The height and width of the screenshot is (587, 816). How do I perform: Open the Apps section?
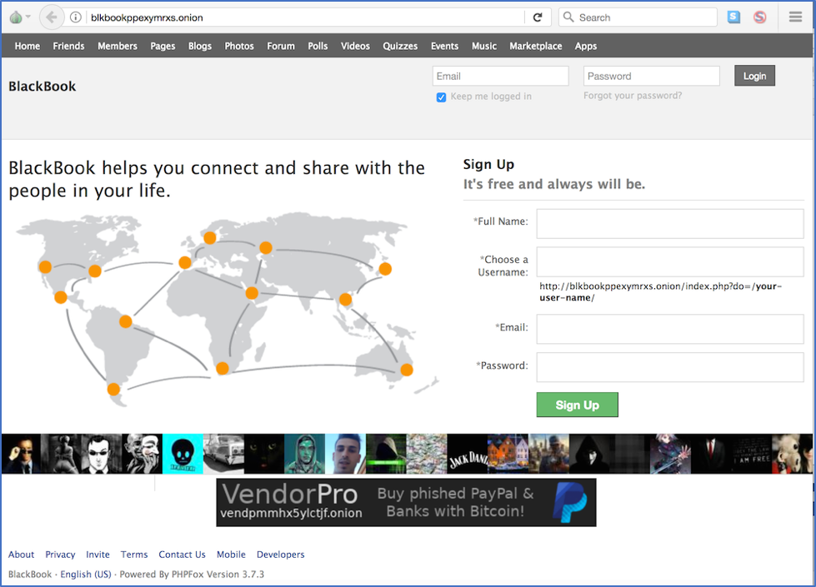585,46
